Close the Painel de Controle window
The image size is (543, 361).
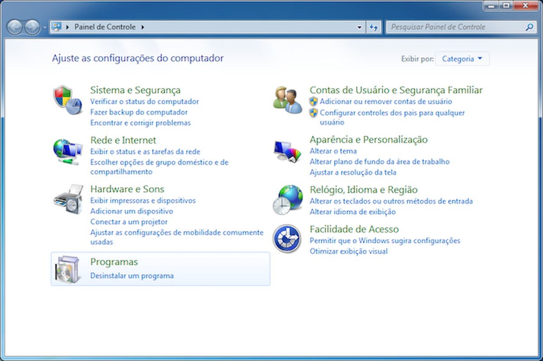[x=525, y=5]
